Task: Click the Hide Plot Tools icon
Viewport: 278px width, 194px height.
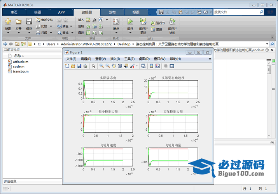Action: click(166, 66)
